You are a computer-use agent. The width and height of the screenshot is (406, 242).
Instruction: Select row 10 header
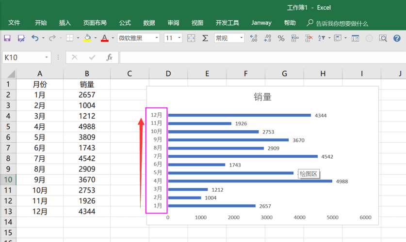(x=8, y=180)
